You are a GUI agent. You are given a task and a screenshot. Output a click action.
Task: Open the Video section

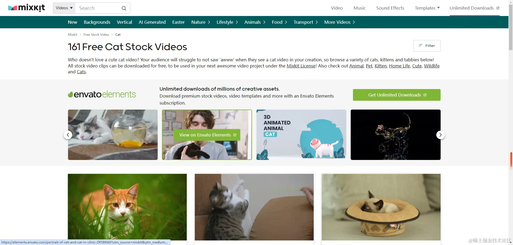pyautogui.click(x=337, y=8)
